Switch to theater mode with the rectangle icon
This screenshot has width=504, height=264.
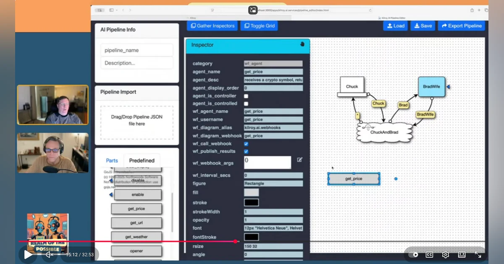point(462,254)
